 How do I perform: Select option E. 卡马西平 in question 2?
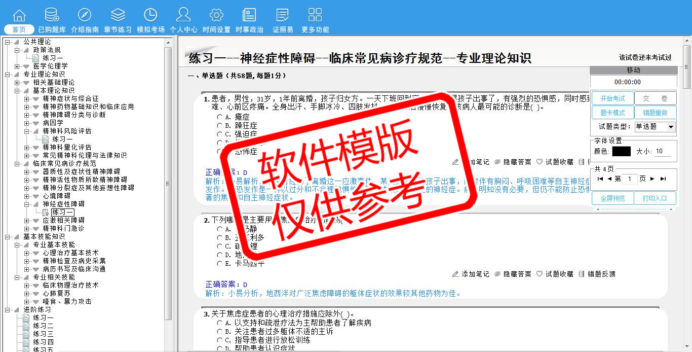tap(219, 263)
